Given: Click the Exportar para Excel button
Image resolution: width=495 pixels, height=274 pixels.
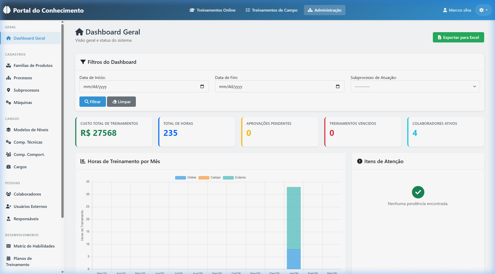Looking at the screenshot, I should pyautogui.click(x=458, y=37).
